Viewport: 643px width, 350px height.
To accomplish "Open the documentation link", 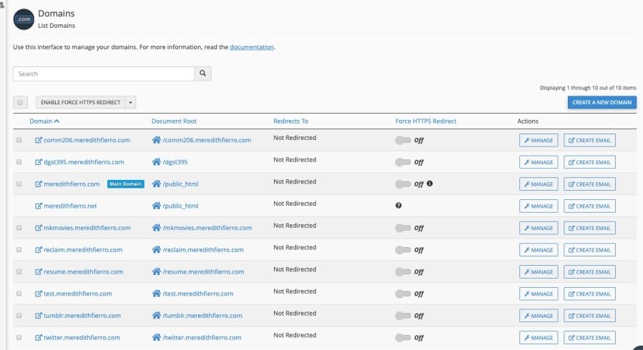I will click(252, 47).
